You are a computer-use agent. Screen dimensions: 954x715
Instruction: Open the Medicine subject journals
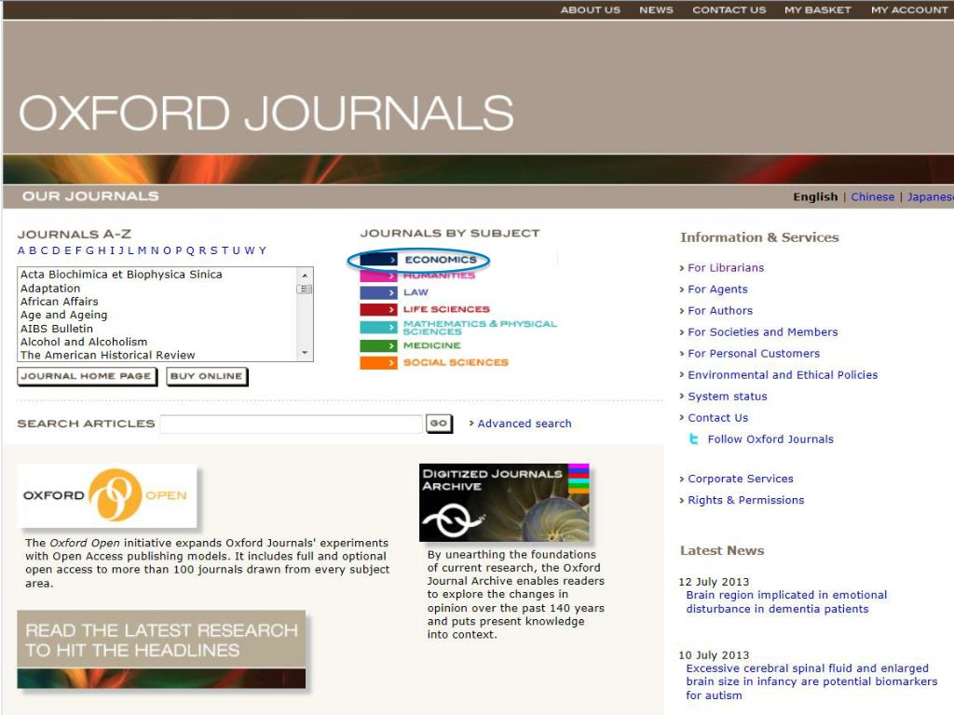(432, 346)
